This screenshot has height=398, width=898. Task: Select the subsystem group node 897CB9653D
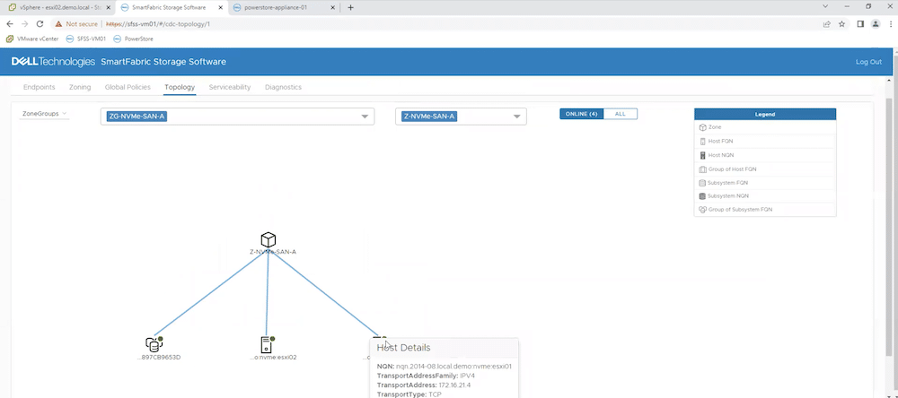point(153,344)
